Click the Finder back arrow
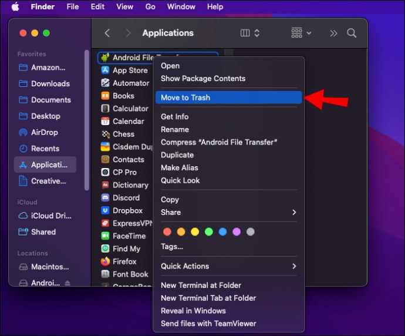 tap(107, 33)
